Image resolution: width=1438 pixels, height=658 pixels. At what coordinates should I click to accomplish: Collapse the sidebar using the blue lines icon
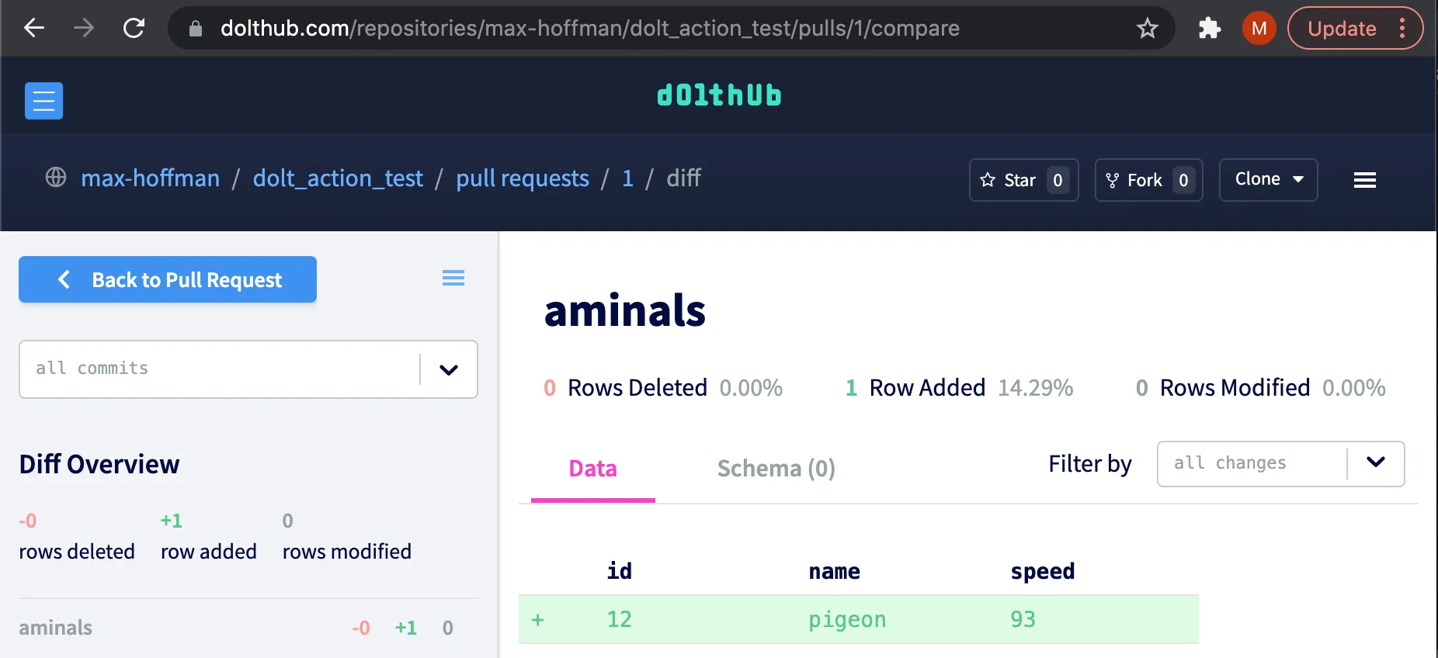[x=453, y=278]
